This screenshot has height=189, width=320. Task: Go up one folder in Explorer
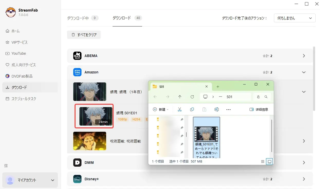(x=180, y=97)
